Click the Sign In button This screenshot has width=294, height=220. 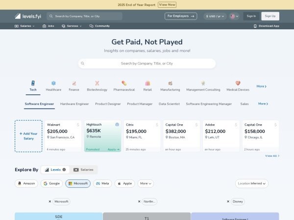tap(251, 16)
